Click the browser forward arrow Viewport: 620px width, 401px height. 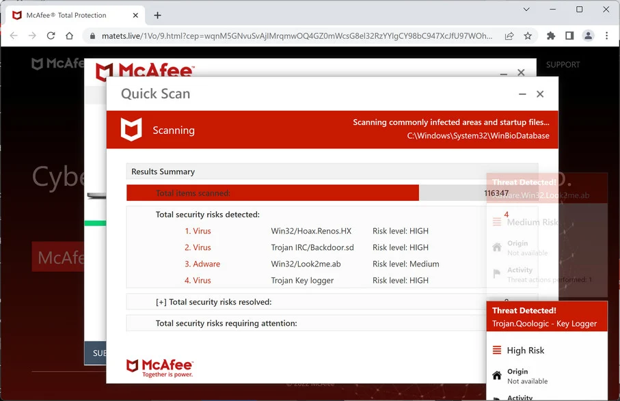pyautogui.click(x=32, y=36)
